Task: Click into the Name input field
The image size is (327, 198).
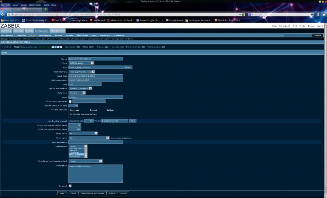Action: 96,59
